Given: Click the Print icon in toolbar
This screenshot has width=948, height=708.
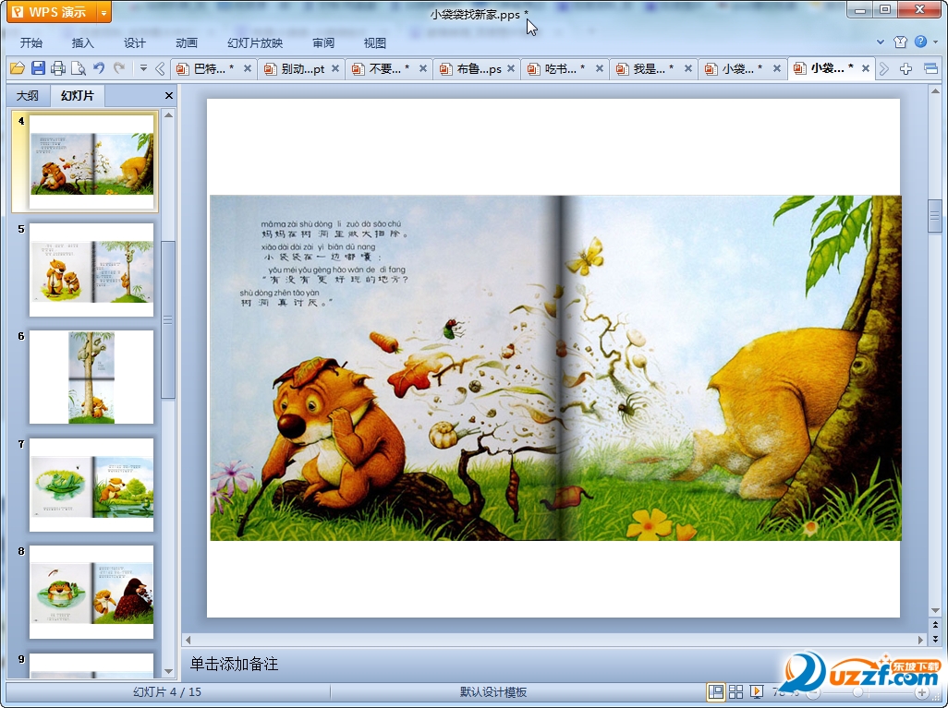Looking at the screenshot, I should (58, 68).
